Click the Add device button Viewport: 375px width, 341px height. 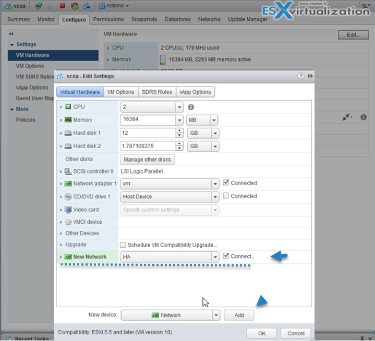pos(239,315)
